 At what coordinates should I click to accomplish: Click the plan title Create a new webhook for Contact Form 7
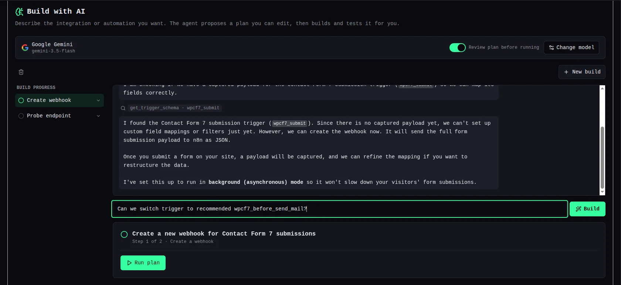pos(224,234)
